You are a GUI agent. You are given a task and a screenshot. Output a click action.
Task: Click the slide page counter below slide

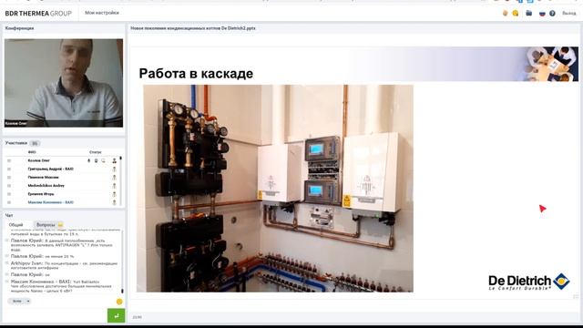[138, 317]
